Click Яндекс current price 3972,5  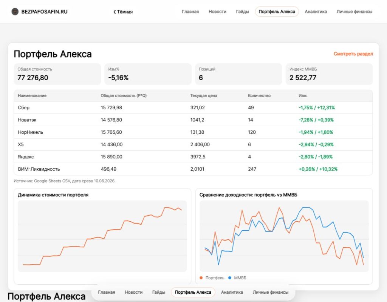coord(198,157)
